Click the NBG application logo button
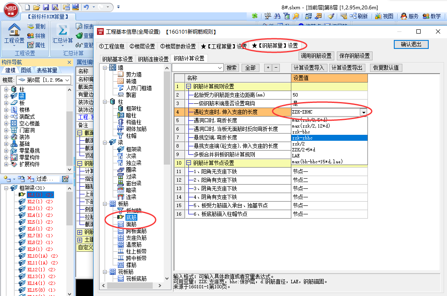447x296 pixels. click(11, 9)
